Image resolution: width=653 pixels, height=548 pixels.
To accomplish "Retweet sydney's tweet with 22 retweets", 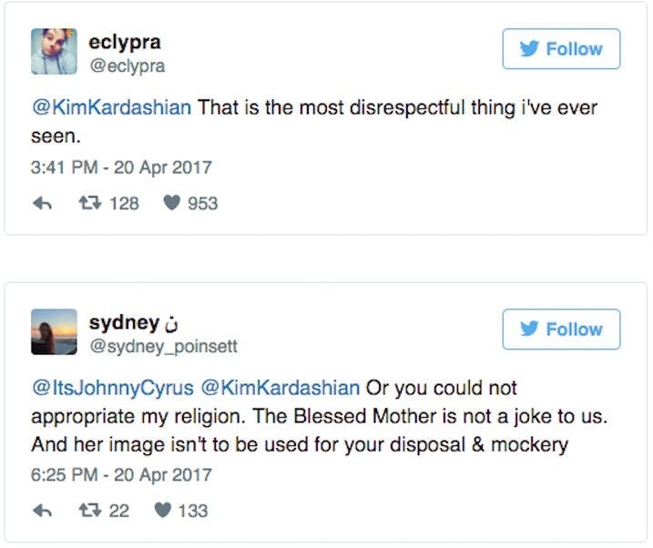I will (x=87, y=512).
